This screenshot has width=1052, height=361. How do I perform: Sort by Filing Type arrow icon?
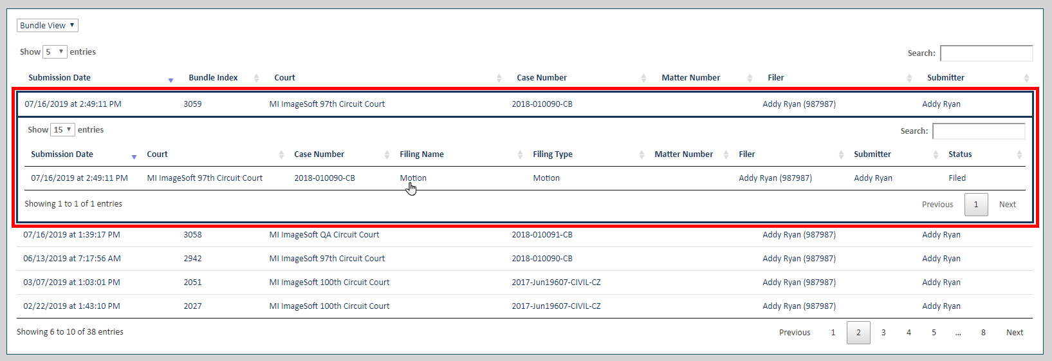click(x=641, y=154)
